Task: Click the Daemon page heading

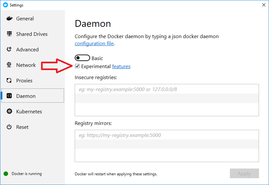Action: click(93, 24)
